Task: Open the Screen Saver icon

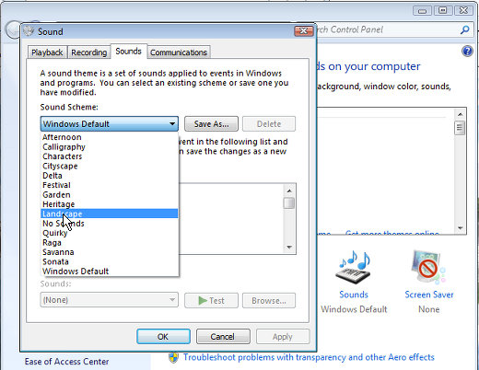Action: pyautogui.click(x=428, y=267)
